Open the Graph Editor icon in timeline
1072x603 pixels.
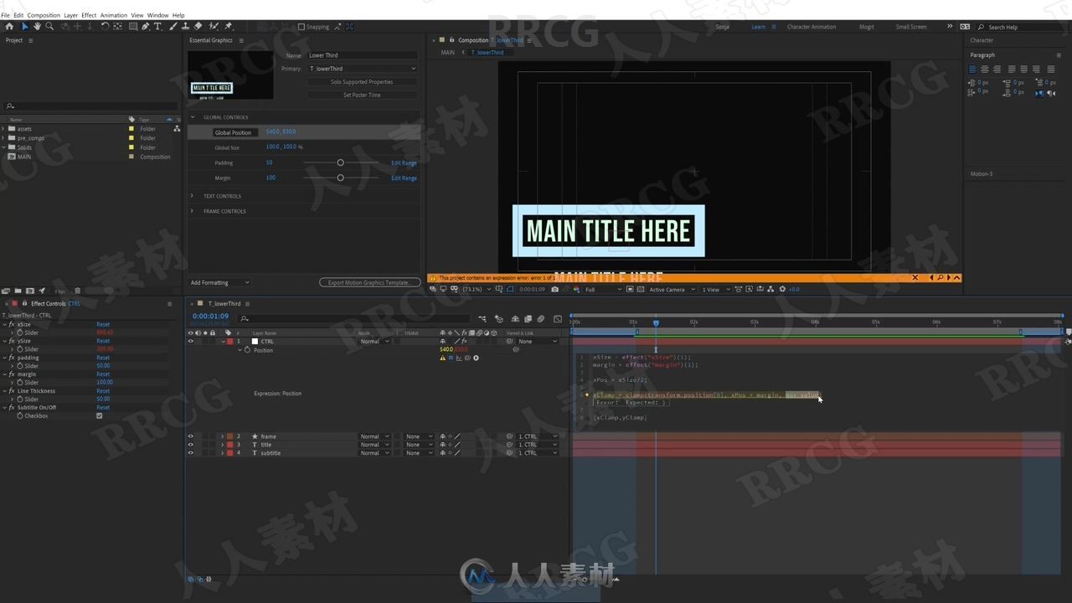[x=558, y=319]
